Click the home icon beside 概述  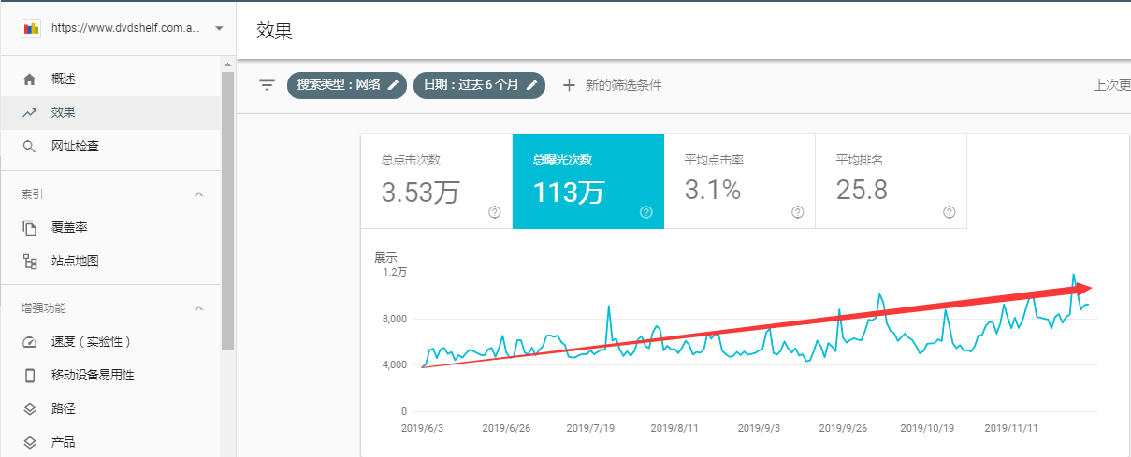coord(30,79)
